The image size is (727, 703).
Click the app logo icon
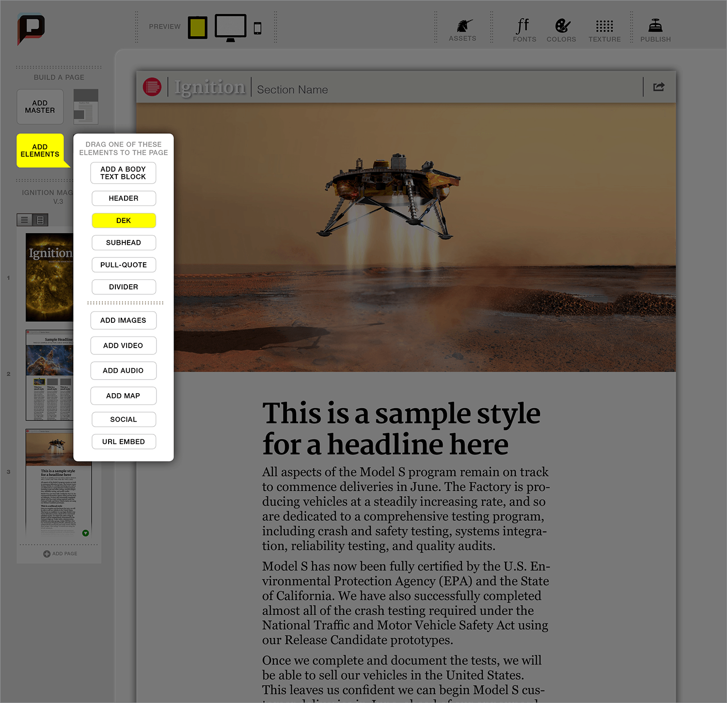point(31,29)
